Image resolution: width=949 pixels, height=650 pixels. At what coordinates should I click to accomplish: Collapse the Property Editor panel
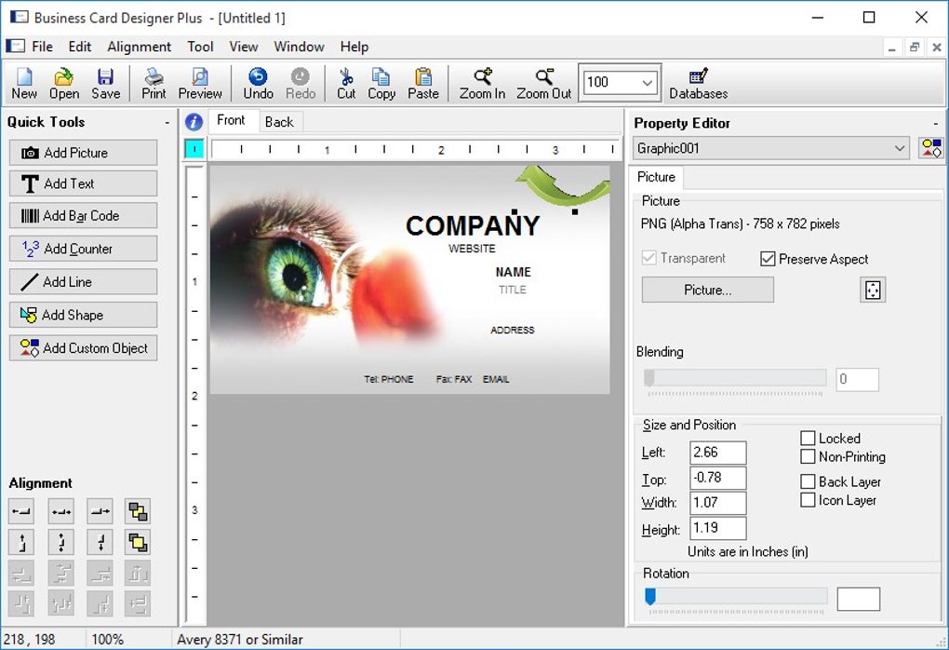tap(936, 124)
